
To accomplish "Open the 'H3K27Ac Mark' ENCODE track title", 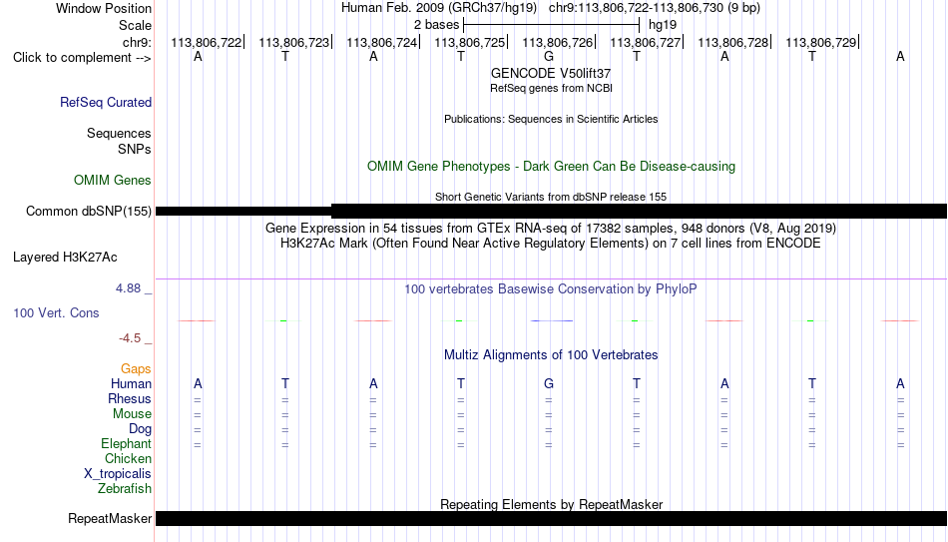I will pyautogui.click(x=551, y=244).
